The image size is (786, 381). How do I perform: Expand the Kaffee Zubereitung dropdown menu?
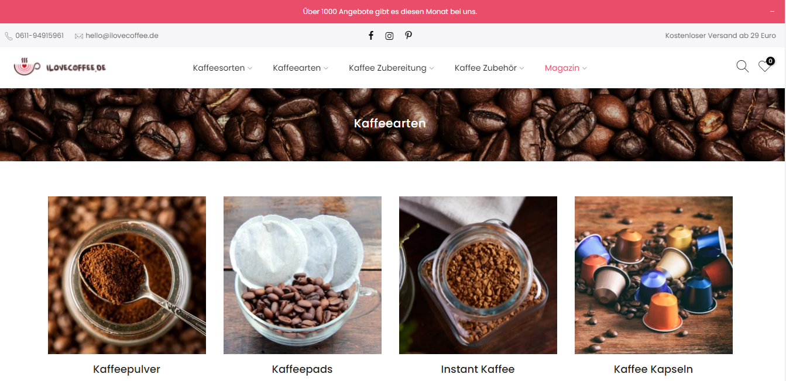(x=392, y=68)
